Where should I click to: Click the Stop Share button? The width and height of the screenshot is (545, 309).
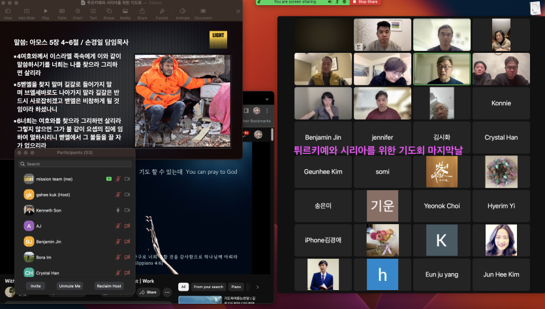(x=365, y=2)
